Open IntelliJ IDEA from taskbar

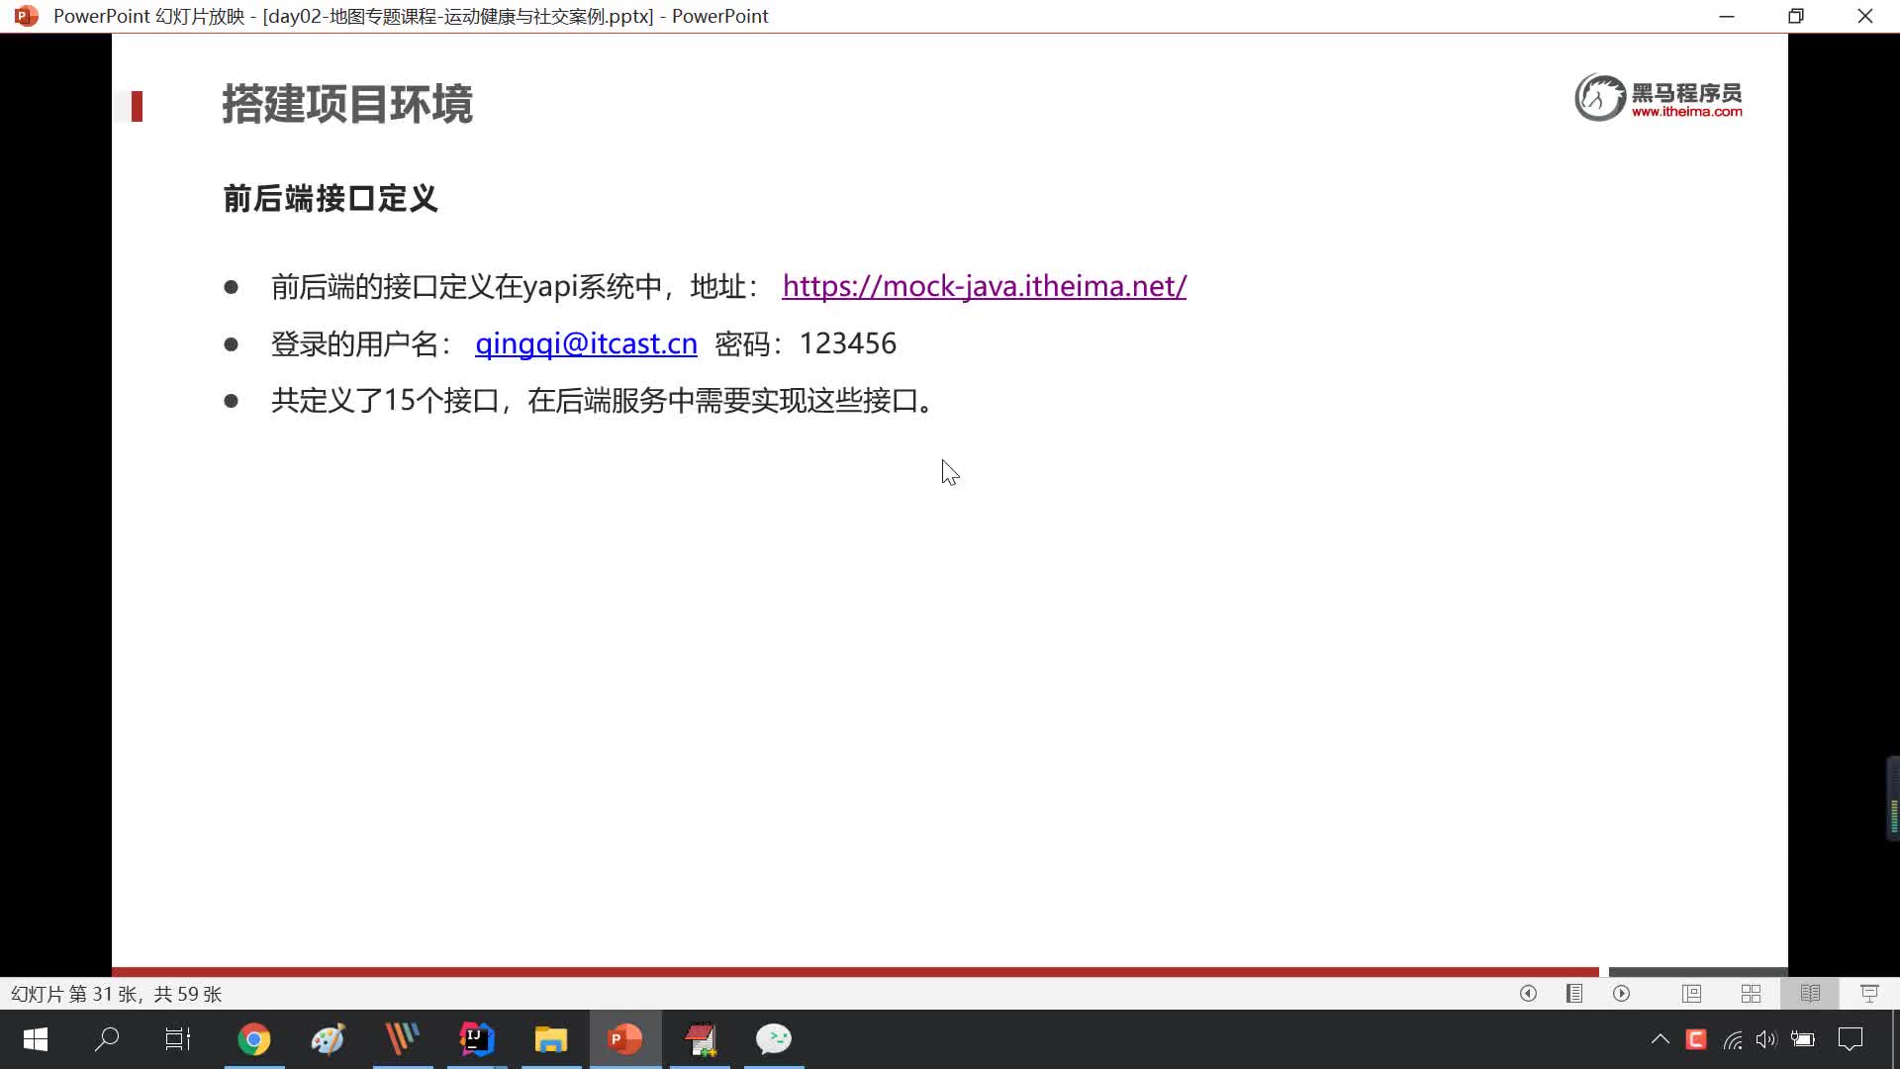pos(477,1039)
